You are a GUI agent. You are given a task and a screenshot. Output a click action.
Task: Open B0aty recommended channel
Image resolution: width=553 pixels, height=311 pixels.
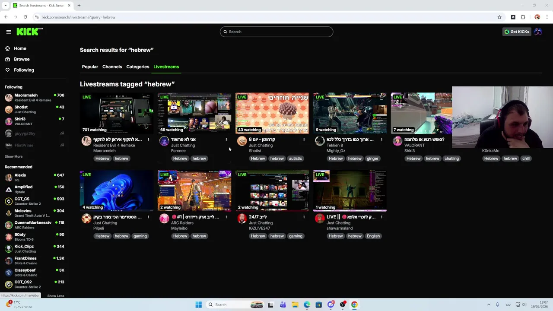(x=35, y=237)
